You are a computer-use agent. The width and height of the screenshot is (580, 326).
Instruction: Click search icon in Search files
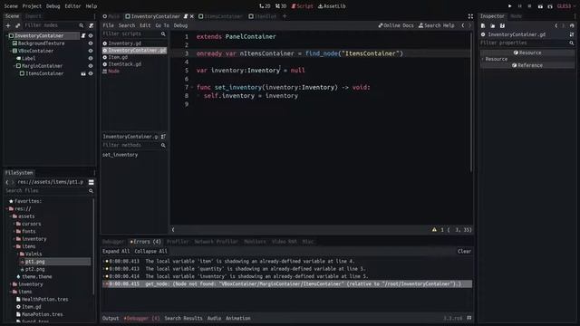click(91, 191)
